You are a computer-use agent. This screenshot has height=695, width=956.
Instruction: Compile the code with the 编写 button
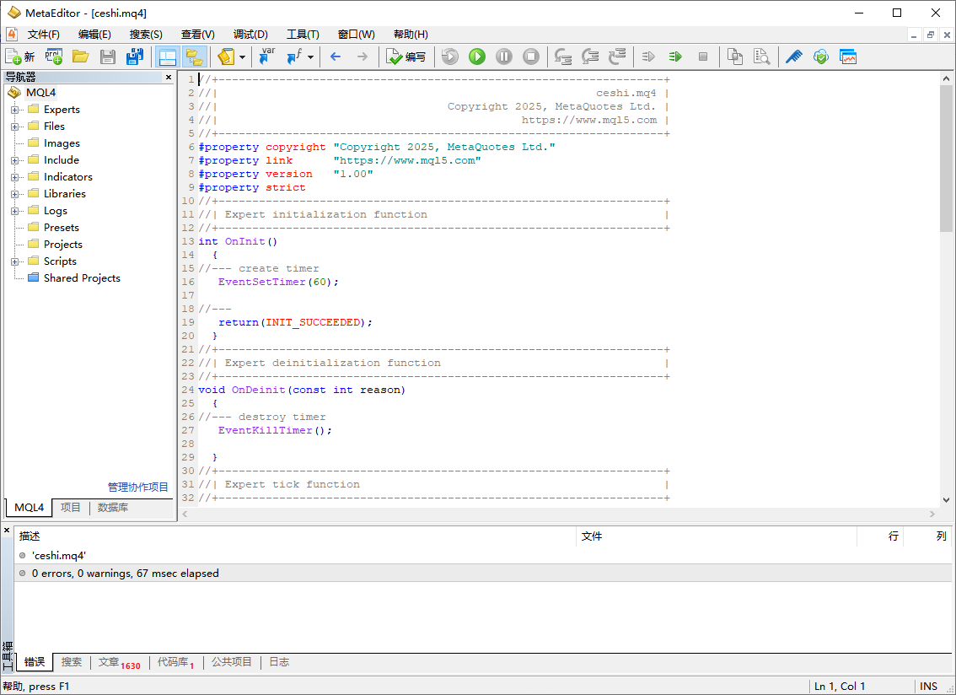pyautogui.click(x=406, y=57)
